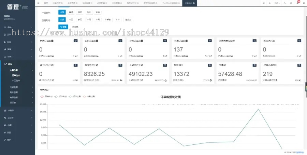The image size is (307, 155).
Task: Click the back arrow icon in the header
Action: coord(284,3)
